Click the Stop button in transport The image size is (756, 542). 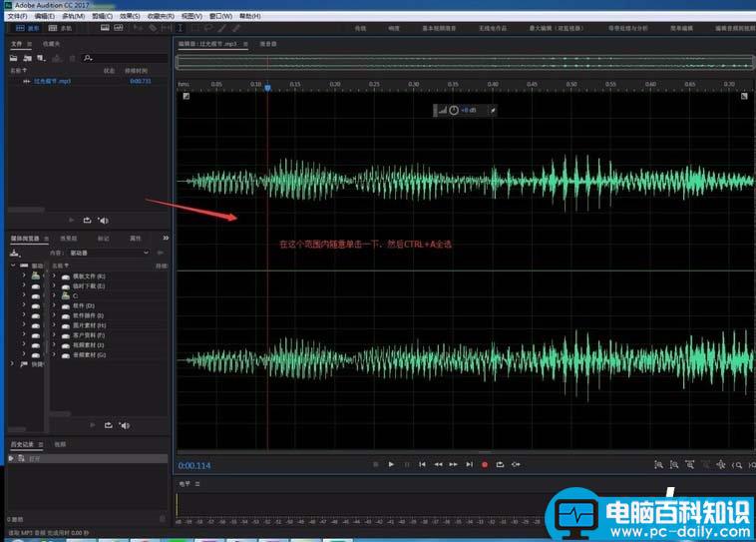375,464
